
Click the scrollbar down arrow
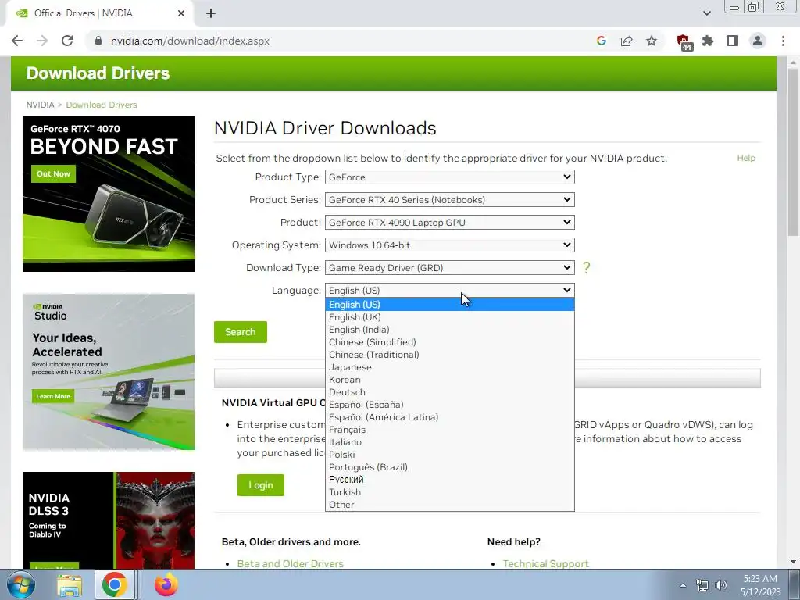(x=793, y=562)
